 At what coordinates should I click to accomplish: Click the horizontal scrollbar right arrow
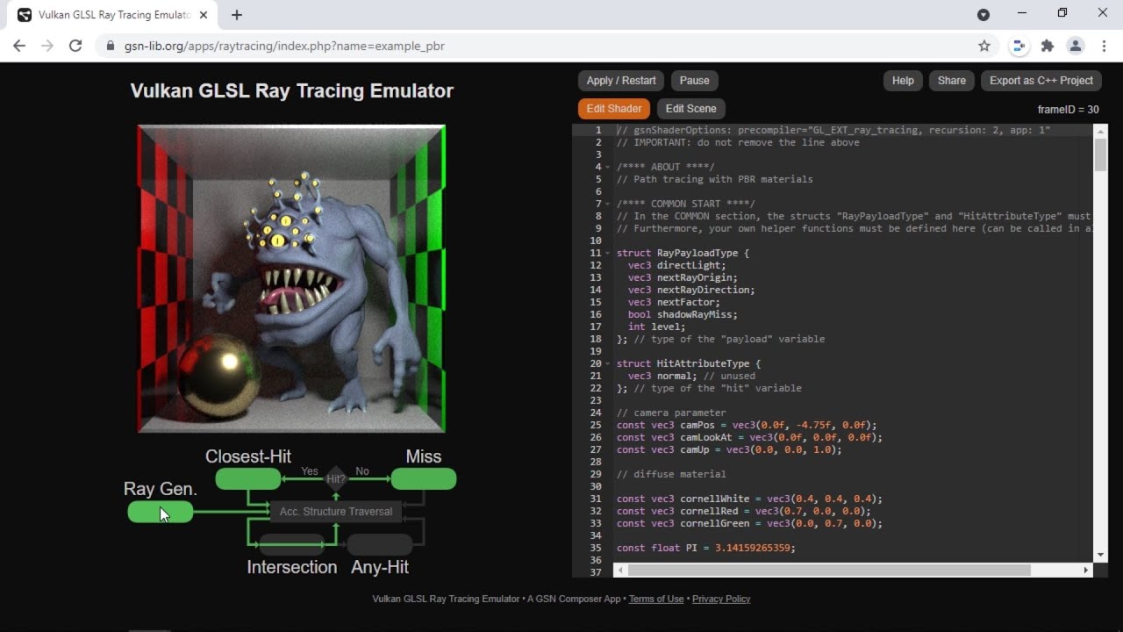[1086, 570]
